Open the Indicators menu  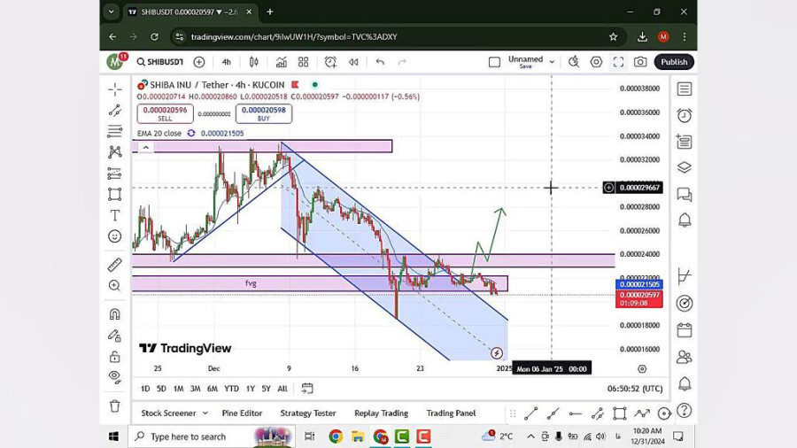tap(281, 62)
